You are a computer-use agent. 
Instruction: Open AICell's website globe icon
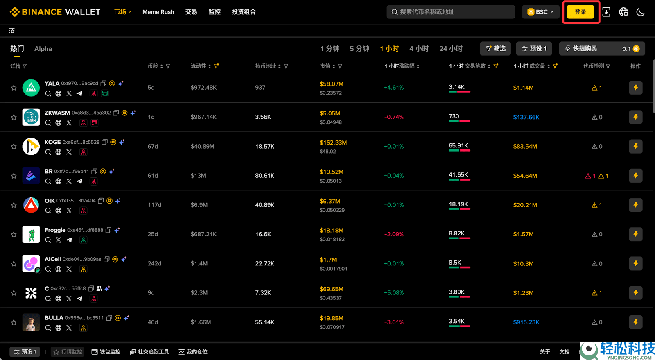tap(59, 269)
